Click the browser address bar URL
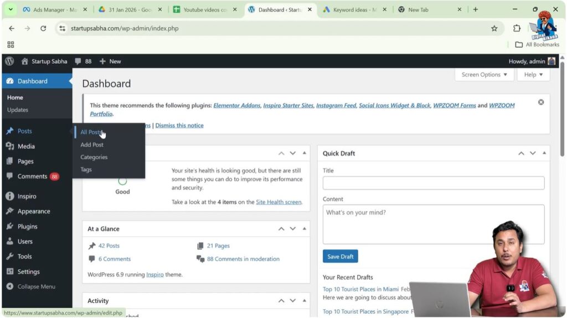The image size is (567, 318). pyautogui.click(x=125, y=28)
